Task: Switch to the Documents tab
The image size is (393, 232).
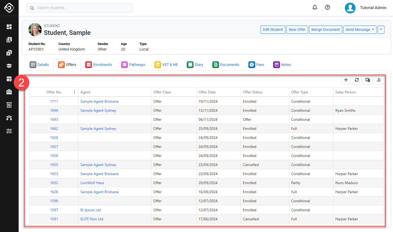Action: pyautogui.click(x=225, y=65)
